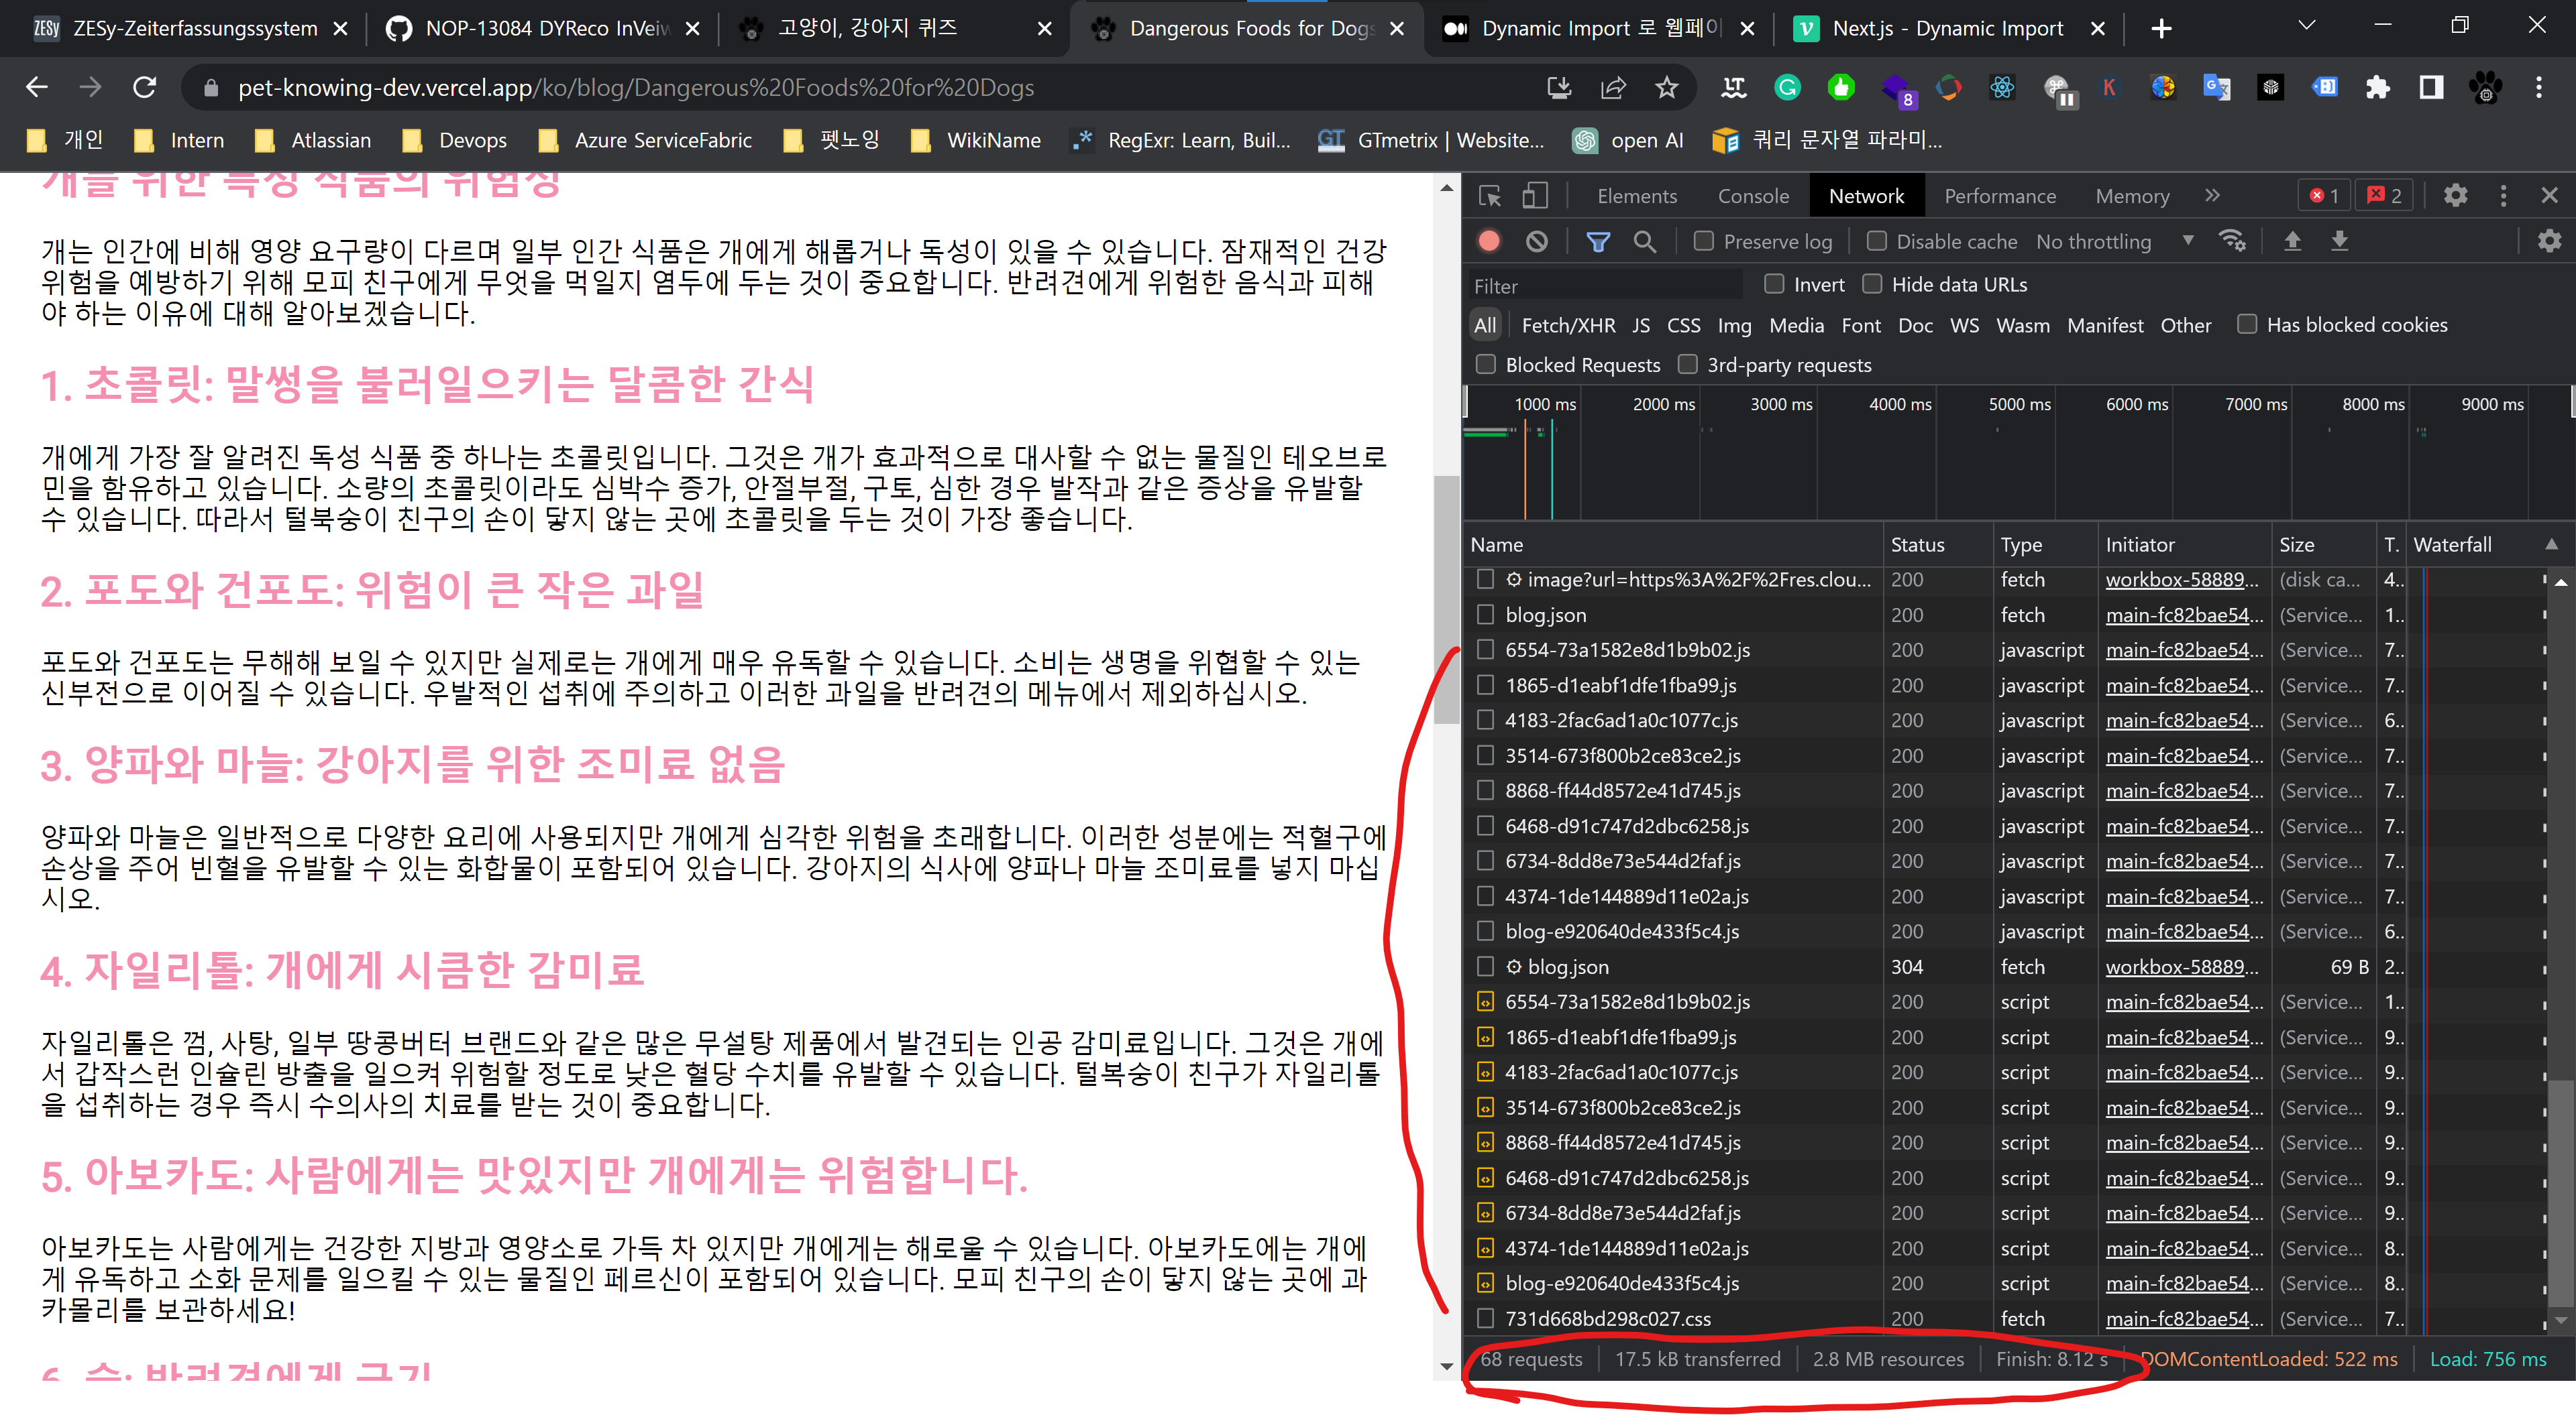Clear the network log
This screenshot has height=1415, width=2576.
pos(1537,241)
